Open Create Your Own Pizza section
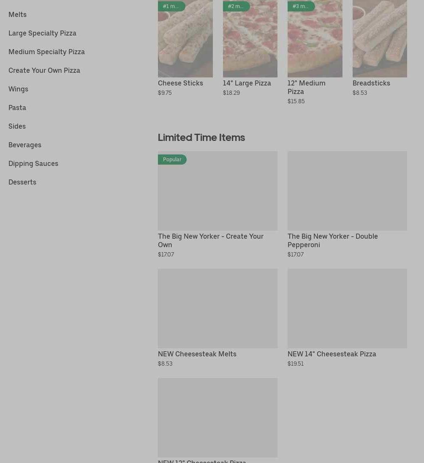 tap(44, 70)
